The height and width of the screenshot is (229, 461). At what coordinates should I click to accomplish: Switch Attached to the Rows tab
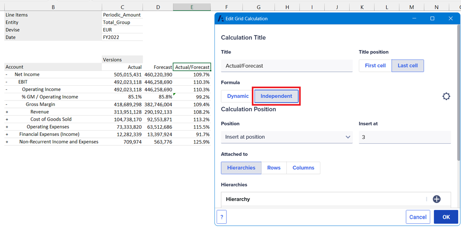coord(274,168)
